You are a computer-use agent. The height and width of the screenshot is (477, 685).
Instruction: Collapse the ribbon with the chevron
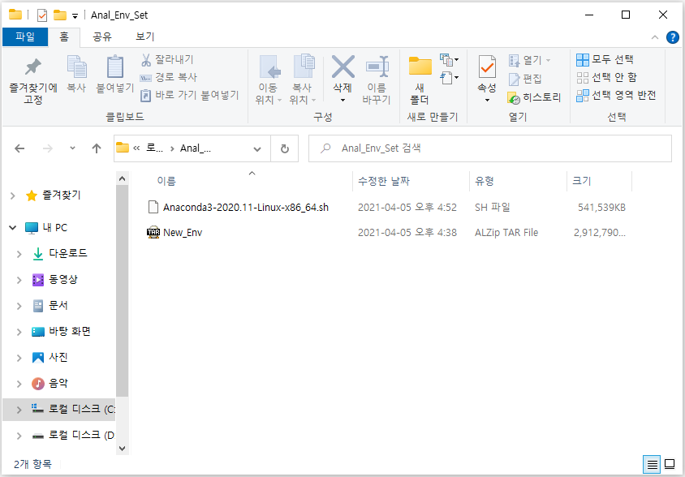[655, 37]
